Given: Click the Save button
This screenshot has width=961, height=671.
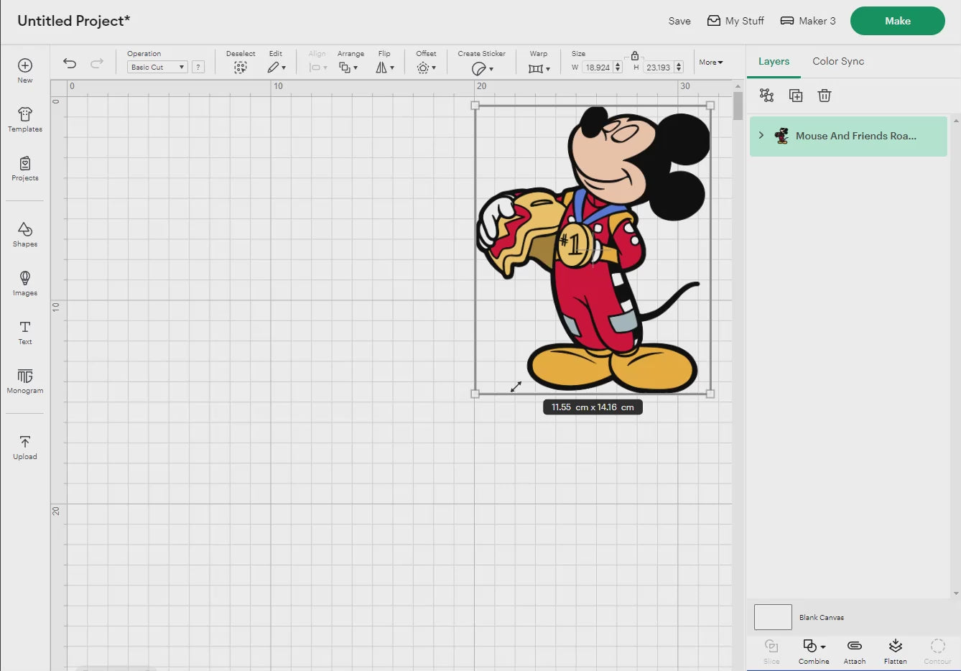Looking at the screenshot, I should click(x=679, y=21).
